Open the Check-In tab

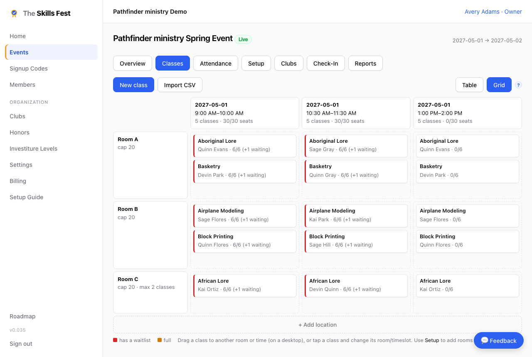click(325, 63)
